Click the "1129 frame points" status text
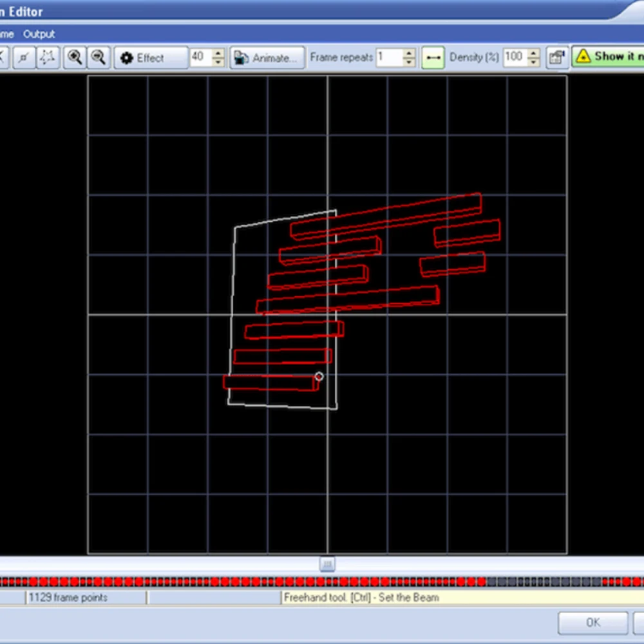644x644 pixels. [x=68, y=597]
